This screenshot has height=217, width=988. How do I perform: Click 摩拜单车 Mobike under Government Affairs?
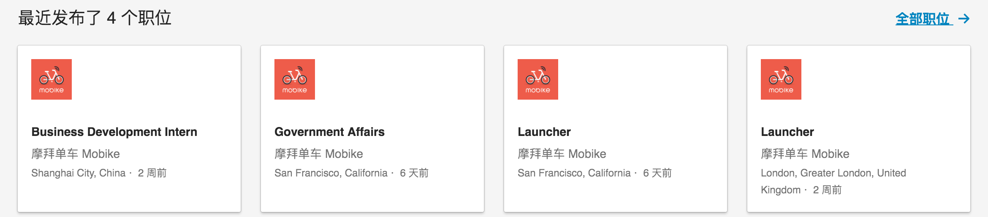tap(319, 154)
